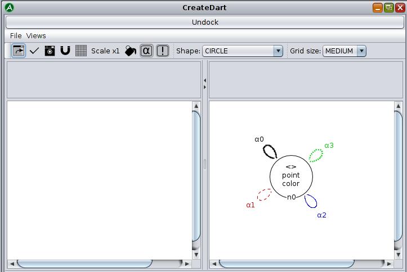Click the Undock button

click(205, 22)
